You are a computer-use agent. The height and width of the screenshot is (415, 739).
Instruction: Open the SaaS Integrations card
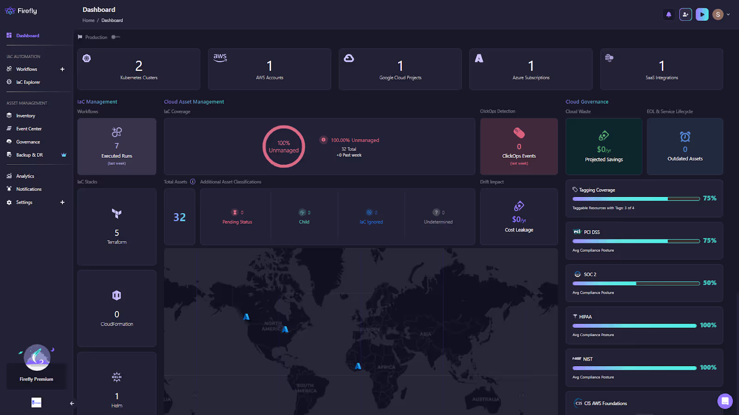pos(661,69)
